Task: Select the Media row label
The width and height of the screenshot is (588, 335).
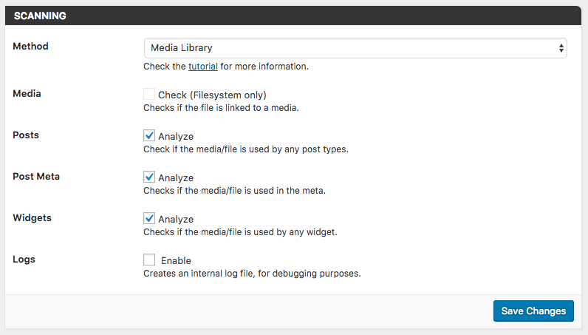Action: click(27, 93)
